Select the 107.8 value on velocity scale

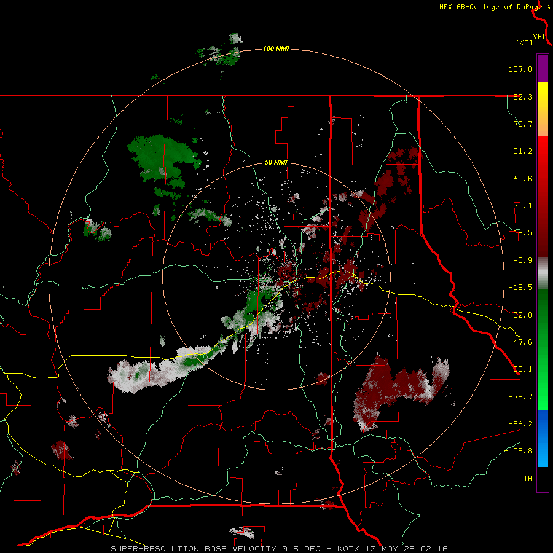coord(520,69)
